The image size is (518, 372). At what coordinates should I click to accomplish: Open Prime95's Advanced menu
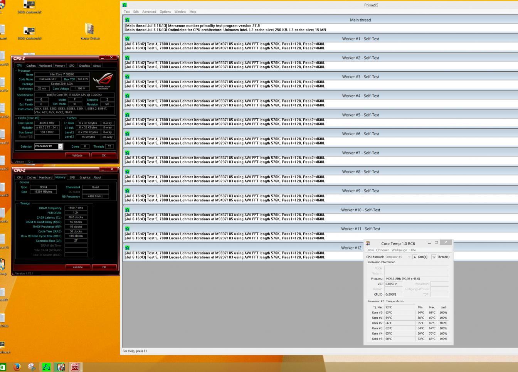(149, 12)
